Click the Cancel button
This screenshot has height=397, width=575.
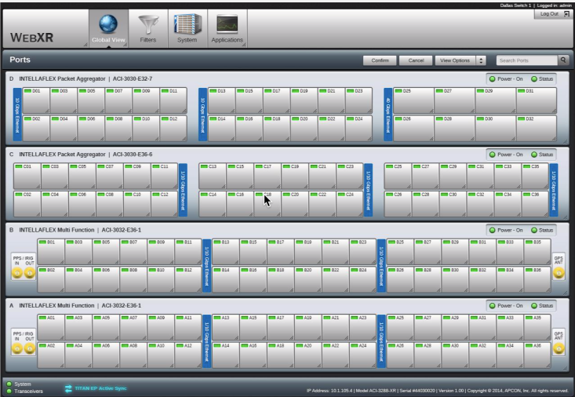(x=416, y=60)
